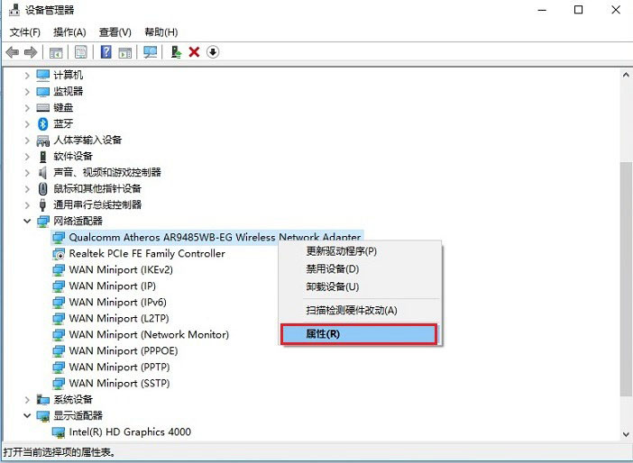
Task: Click the disable device down-arrow icon
Action: click(213, 52)
